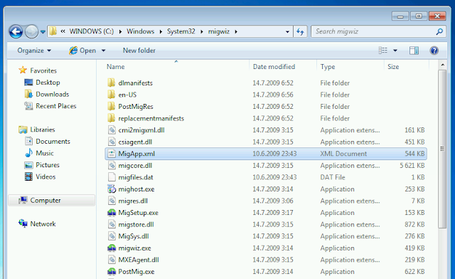Open Help with the question mark icon

tap(434, 51)
